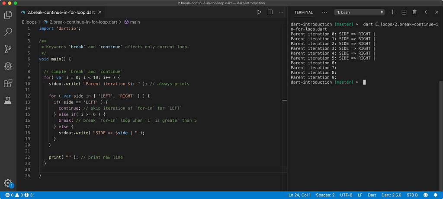Click the 'Dart: 2.5.0' SDK version
443x199 pixels.
point(392,195)
